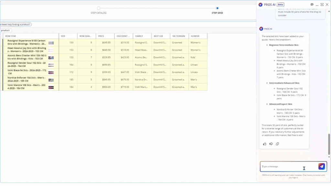Sort by the Row Quantity column header
The width and height of the screenshot is (331, 193).
click(x=87, y=36)
